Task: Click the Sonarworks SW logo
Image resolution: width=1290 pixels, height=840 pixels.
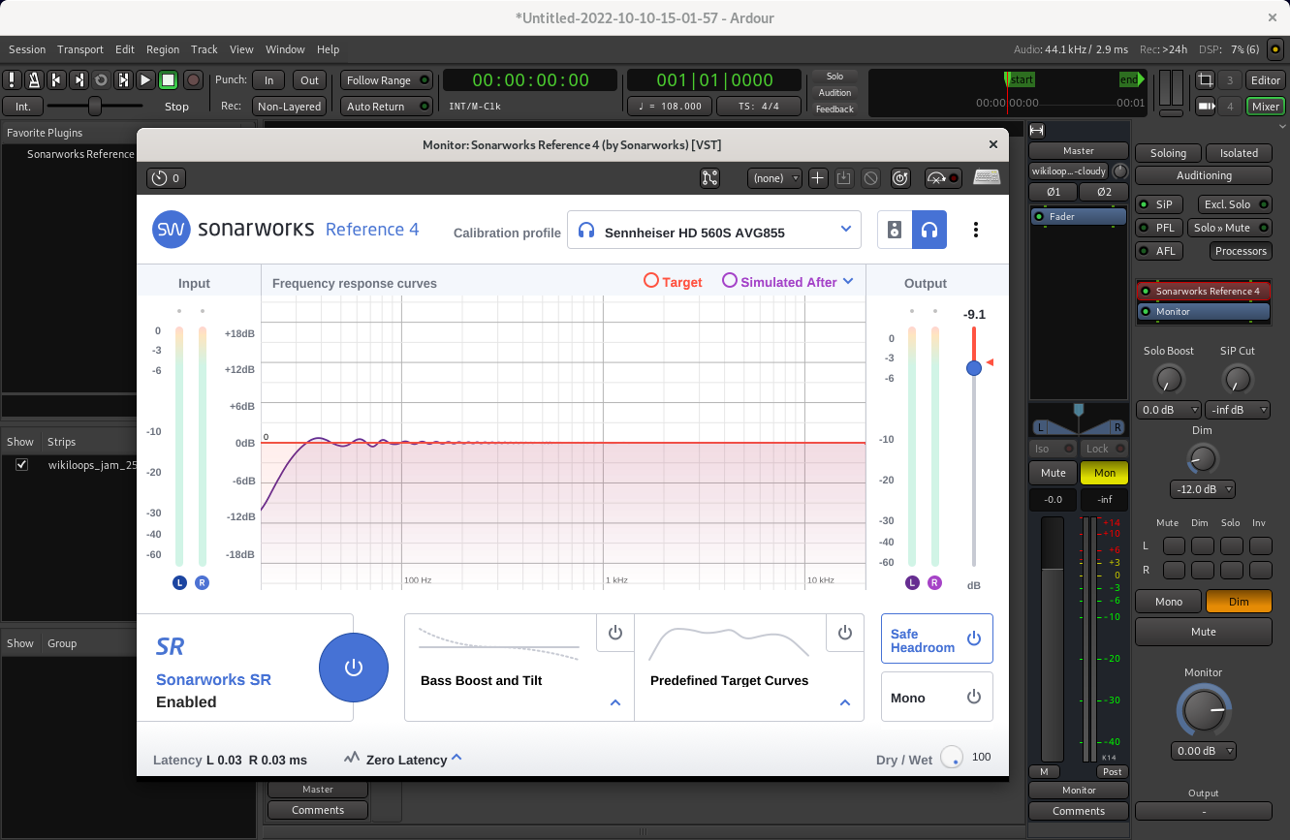Action: point(171,230)
